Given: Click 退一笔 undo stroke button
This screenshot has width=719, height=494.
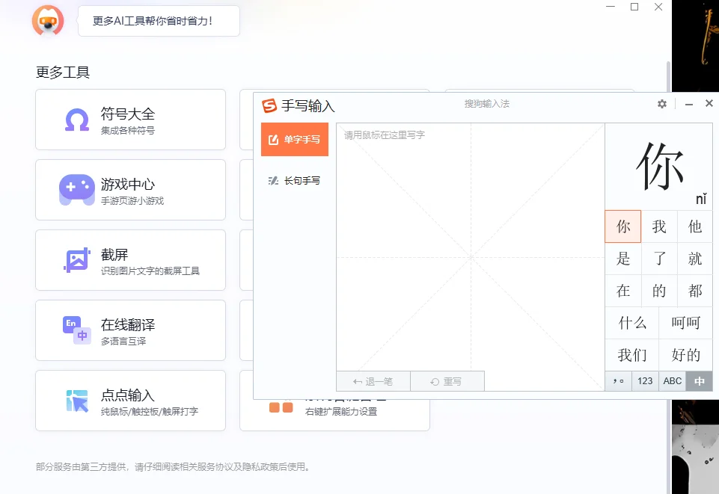Looking at the screenshot, I should [373, 381].
